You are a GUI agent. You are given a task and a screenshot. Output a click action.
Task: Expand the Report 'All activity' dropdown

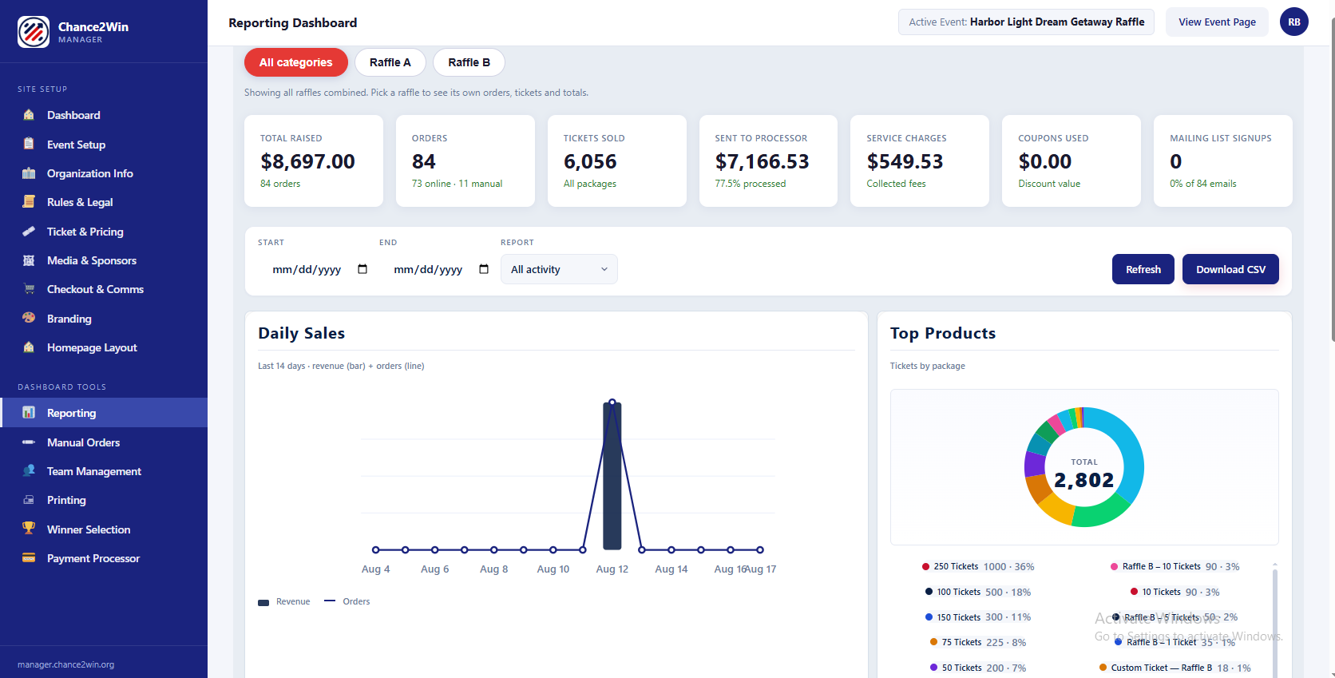coord(559,269)
